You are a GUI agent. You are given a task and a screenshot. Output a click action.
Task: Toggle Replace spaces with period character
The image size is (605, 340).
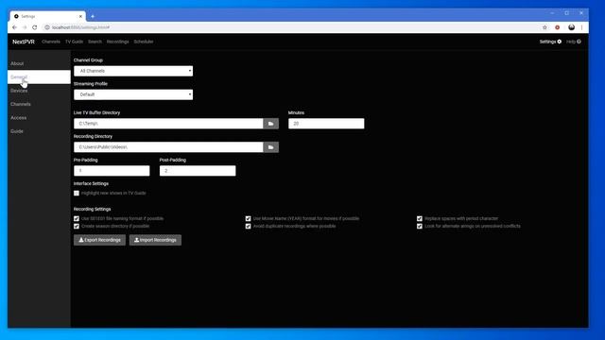[420, 218]
